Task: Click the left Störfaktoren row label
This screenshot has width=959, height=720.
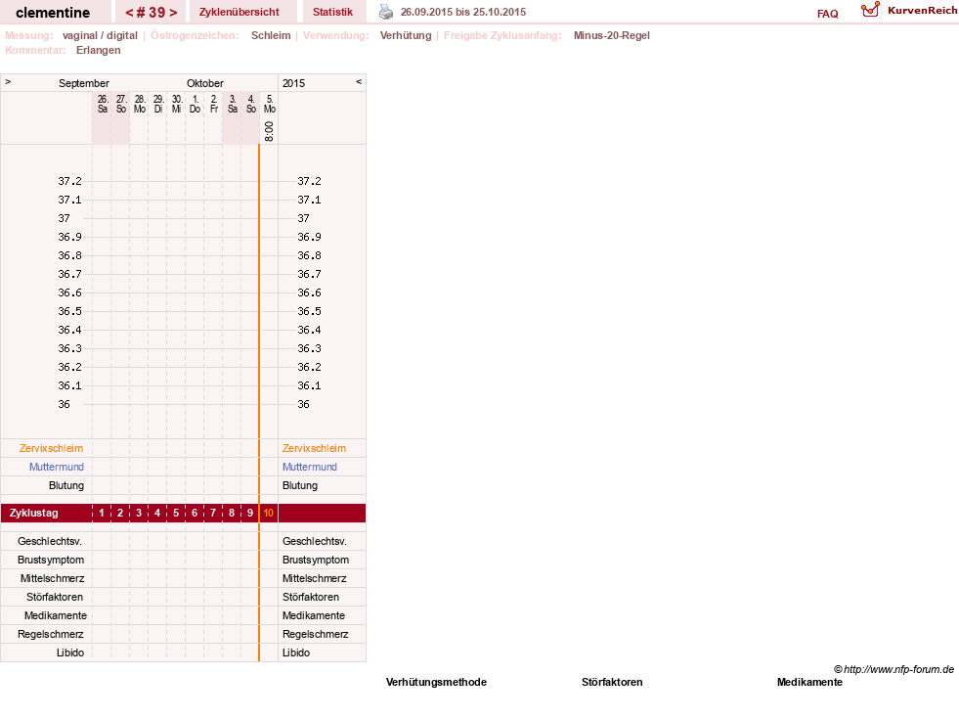Action: tap(55, 597)
